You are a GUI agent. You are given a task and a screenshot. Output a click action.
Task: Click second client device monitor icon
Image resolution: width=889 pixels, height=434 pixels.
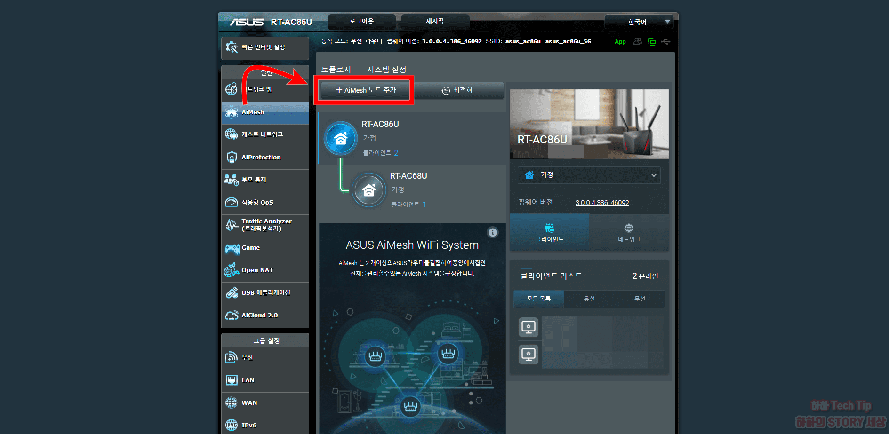[529, 354]
